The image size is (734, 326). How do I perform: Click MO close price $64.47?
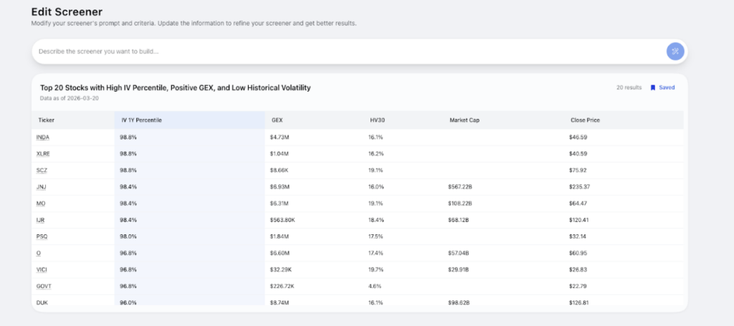coord(578,203)
